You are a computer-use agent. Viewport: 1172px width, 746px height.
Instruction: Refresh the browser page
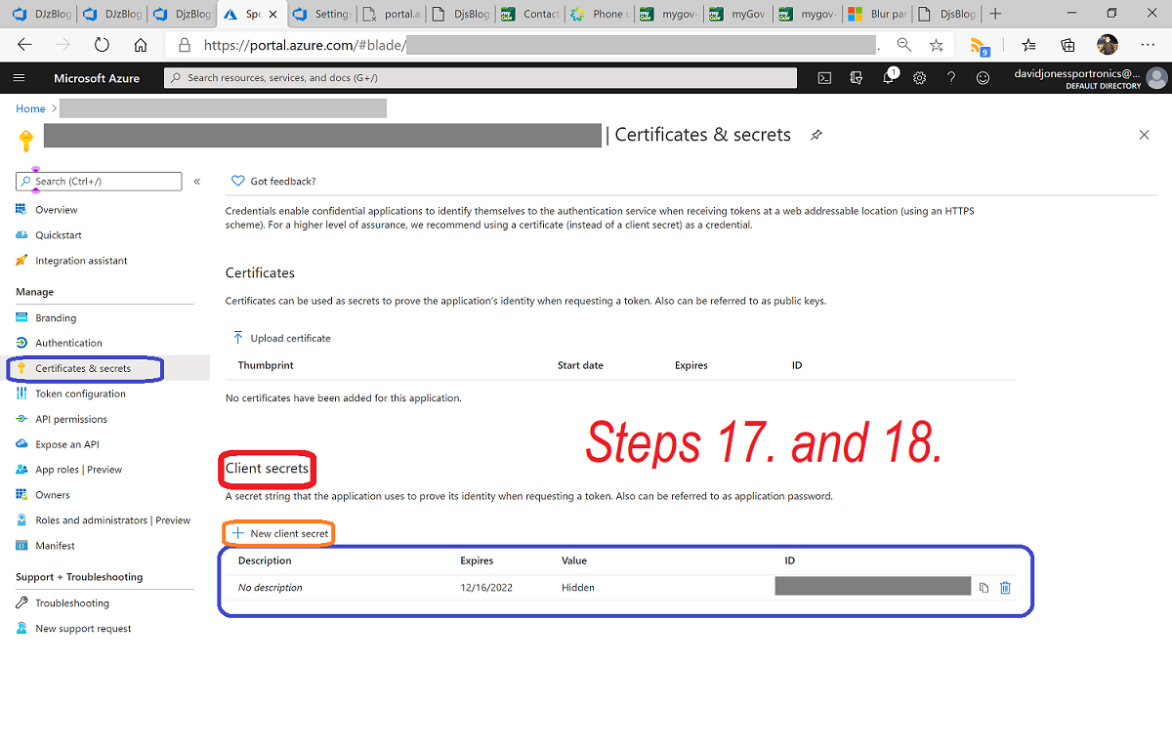[x=102, y=45]
